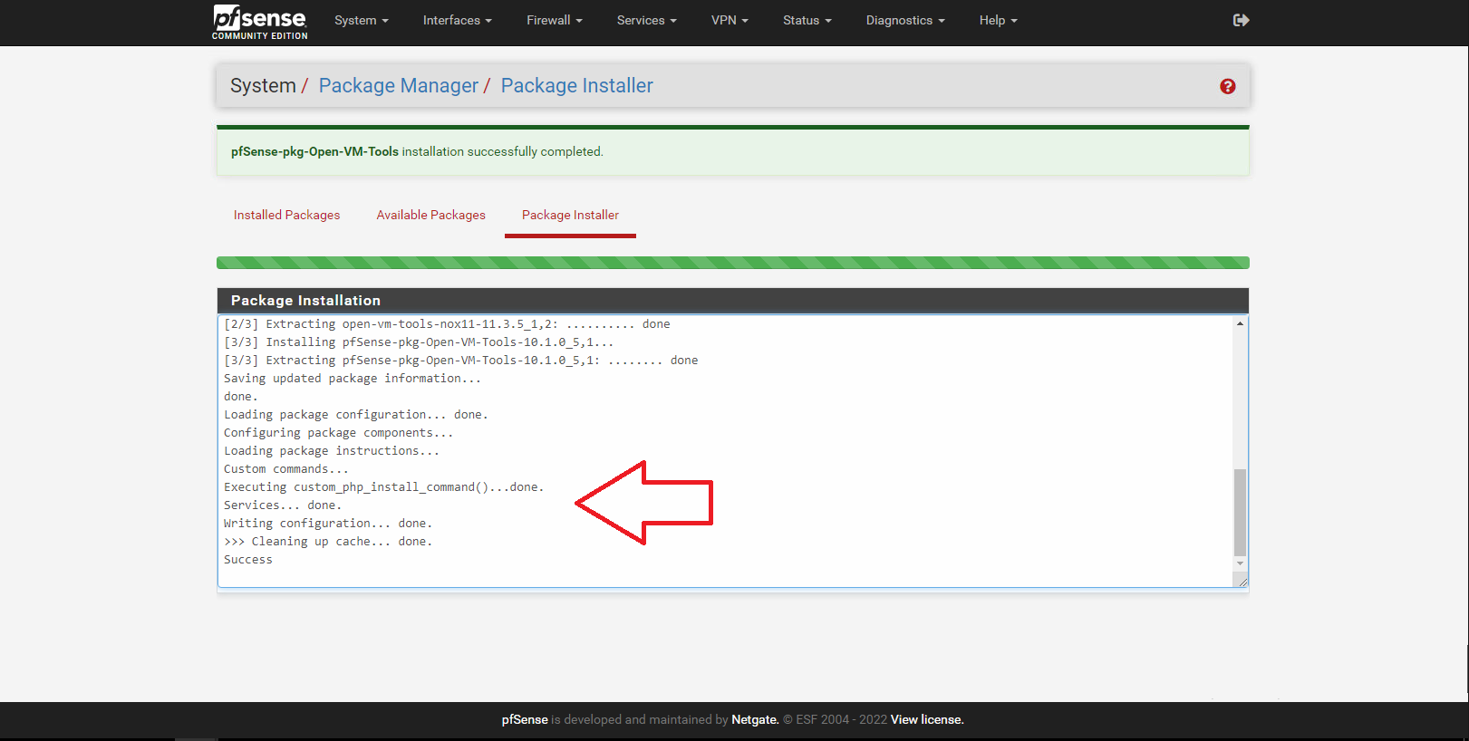
Task: Click the green installation progress bar
Action: pos(733,263)
